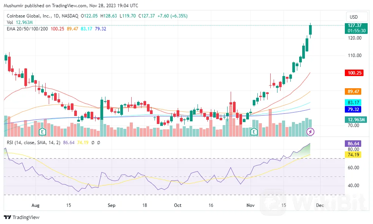Viewport: 373px width, 224px height.
Task: Click the TradingView logo at bottom left
Action: (22, 218)
